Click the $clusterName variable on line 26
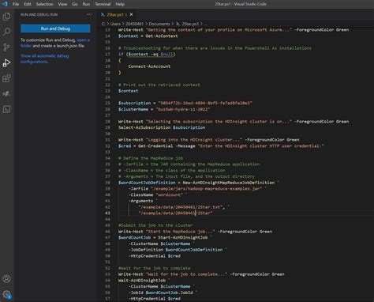Image resolution: width=374 pixels, height=302 pixels. [133, 109]
